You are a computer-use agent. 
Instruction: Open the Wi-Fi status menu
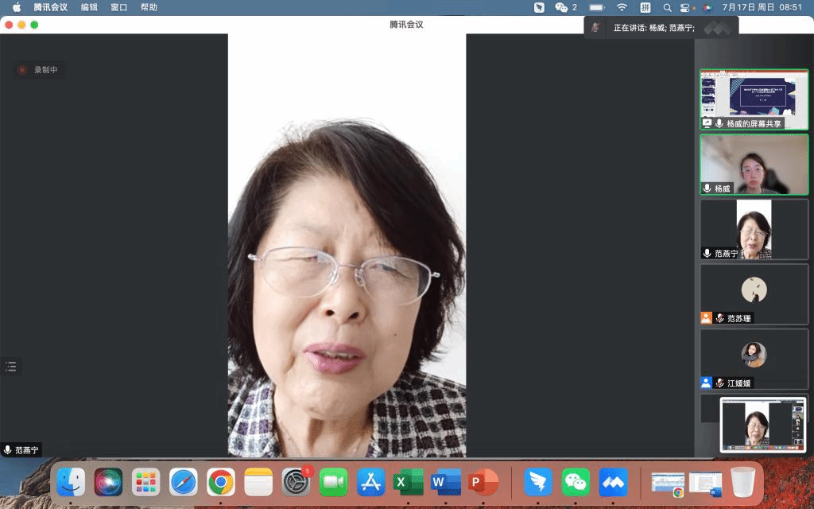pos(622,7)
